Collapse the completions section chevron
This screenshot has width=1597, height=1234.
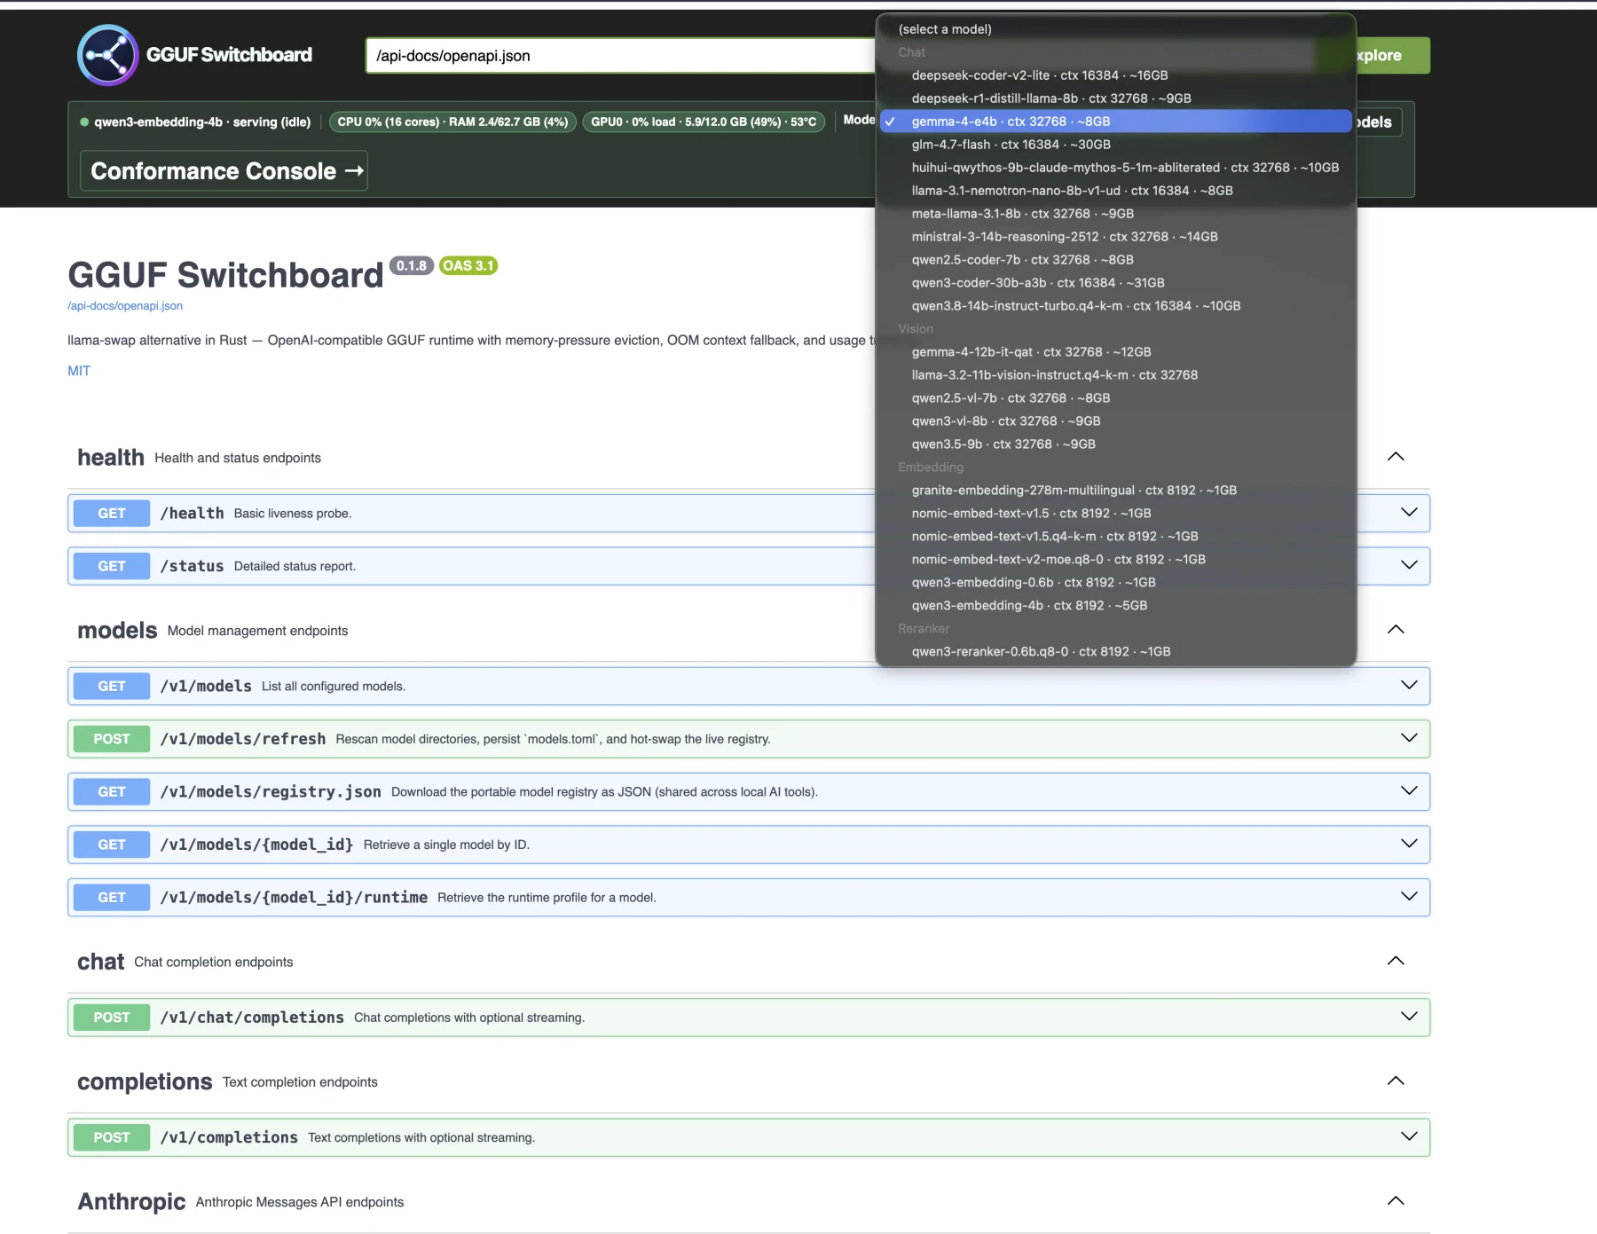pyautogui.click(x=1396, y=1081)
